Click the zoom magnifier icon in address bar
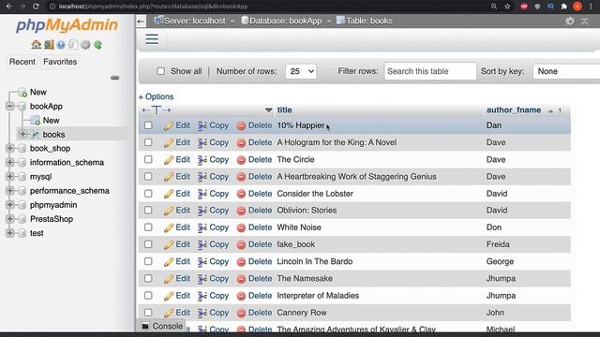This screenshot has height=337, width=600. click(x=494, y=7)
